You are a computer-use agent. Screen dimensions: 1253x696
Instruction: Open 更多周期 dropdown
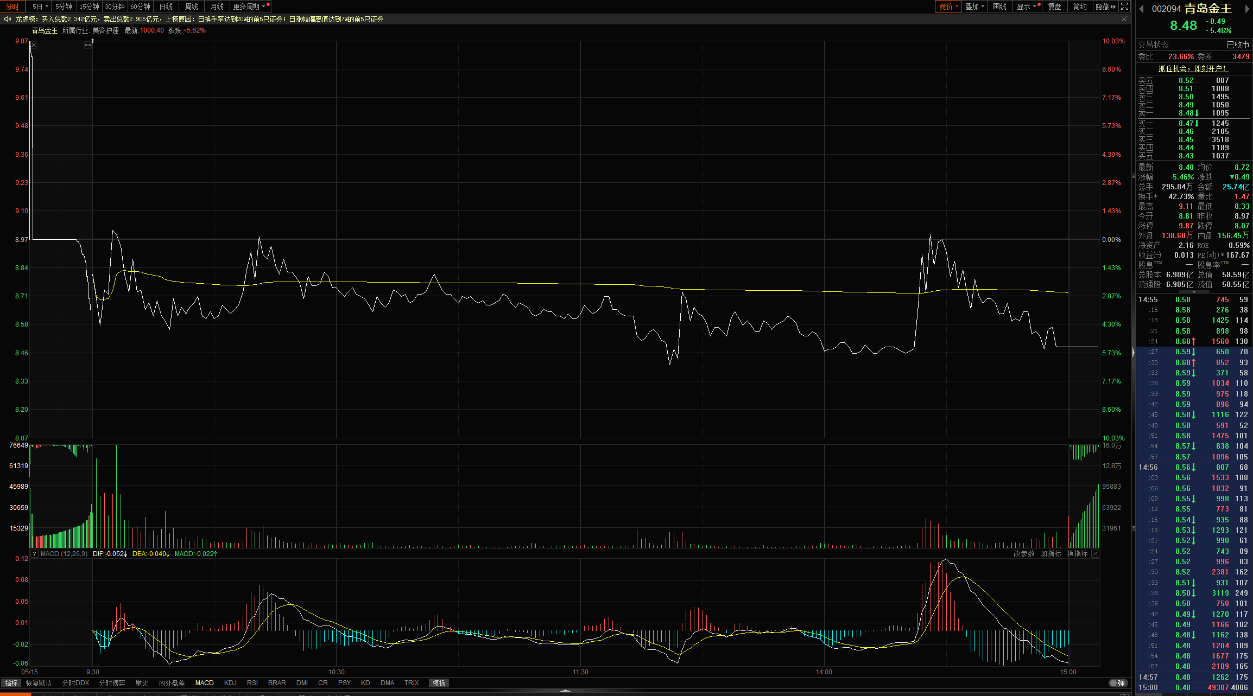[250, 7]
